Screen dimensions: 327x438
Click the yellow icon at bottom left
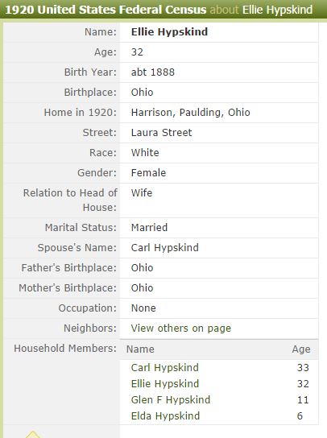33,434
